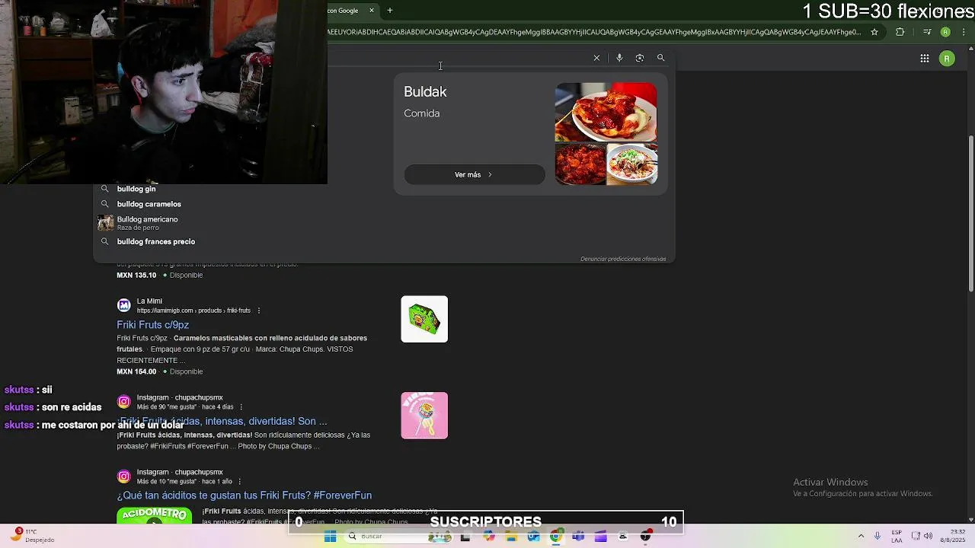The image size is (975, 548).
Task: Bookmark this page with star icon
Action: (874, 32)
